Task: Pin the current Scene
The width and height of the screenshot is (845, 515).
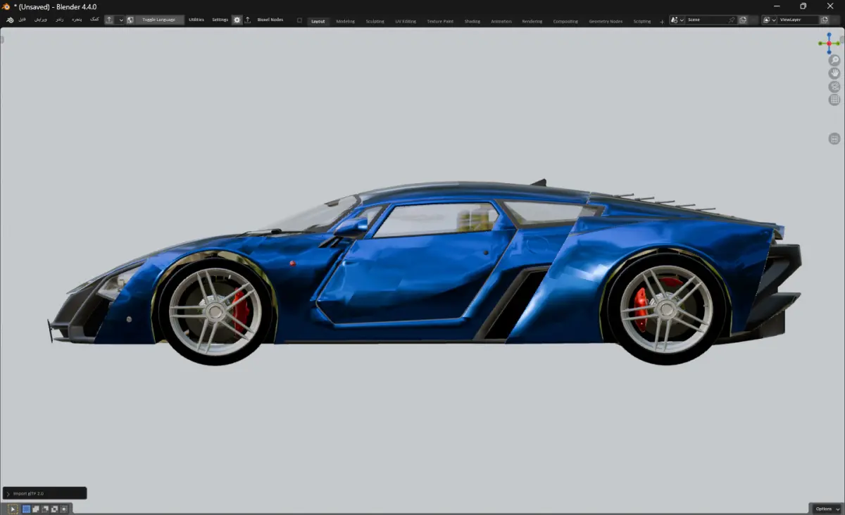Action: point(732,20)
